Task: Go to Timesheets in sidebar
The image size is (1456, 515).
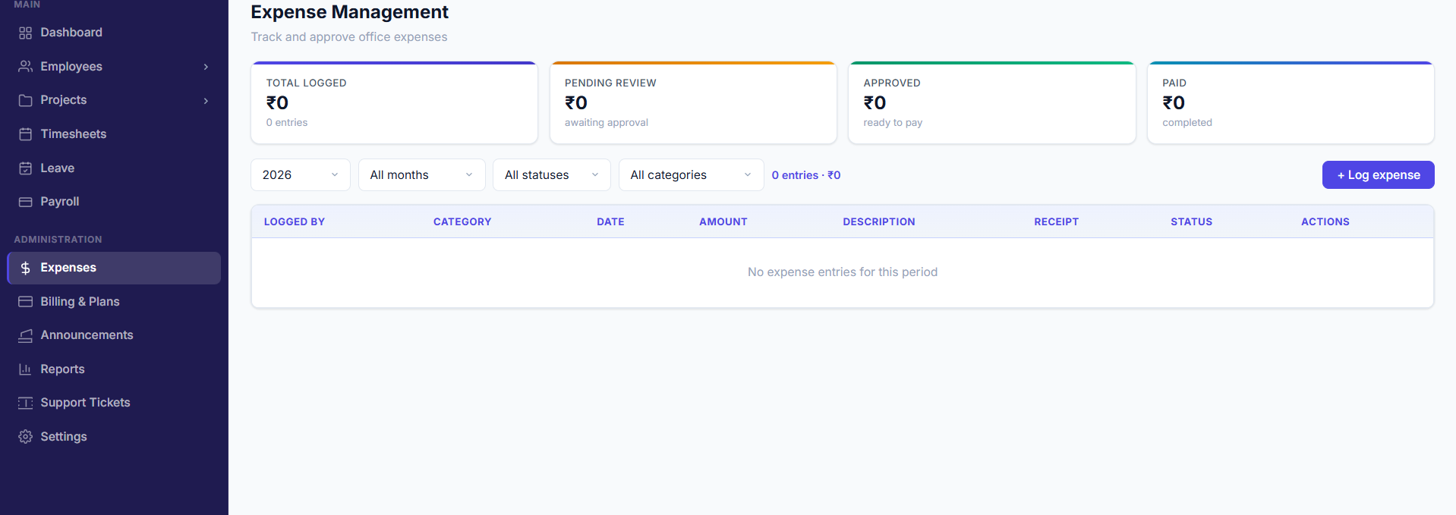Action: coord(114,134)
